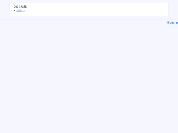Go to the Home page via footer link
Image resolution: width=178 pixels, height=133 pixels.
click(x=172, y=22)
